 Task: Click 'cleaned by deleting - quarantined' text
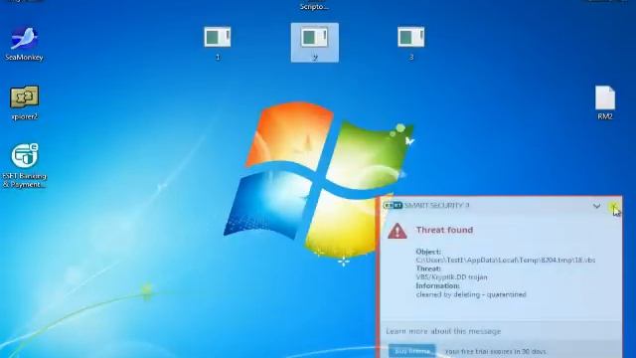click(x=471, y=294)
